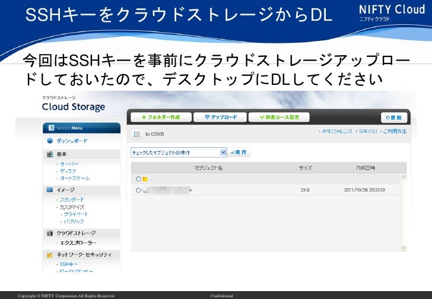Screen dimensions: 432x299
Task: Open パブリック image link
Action: pyautogui.click(x=74, y=221)
